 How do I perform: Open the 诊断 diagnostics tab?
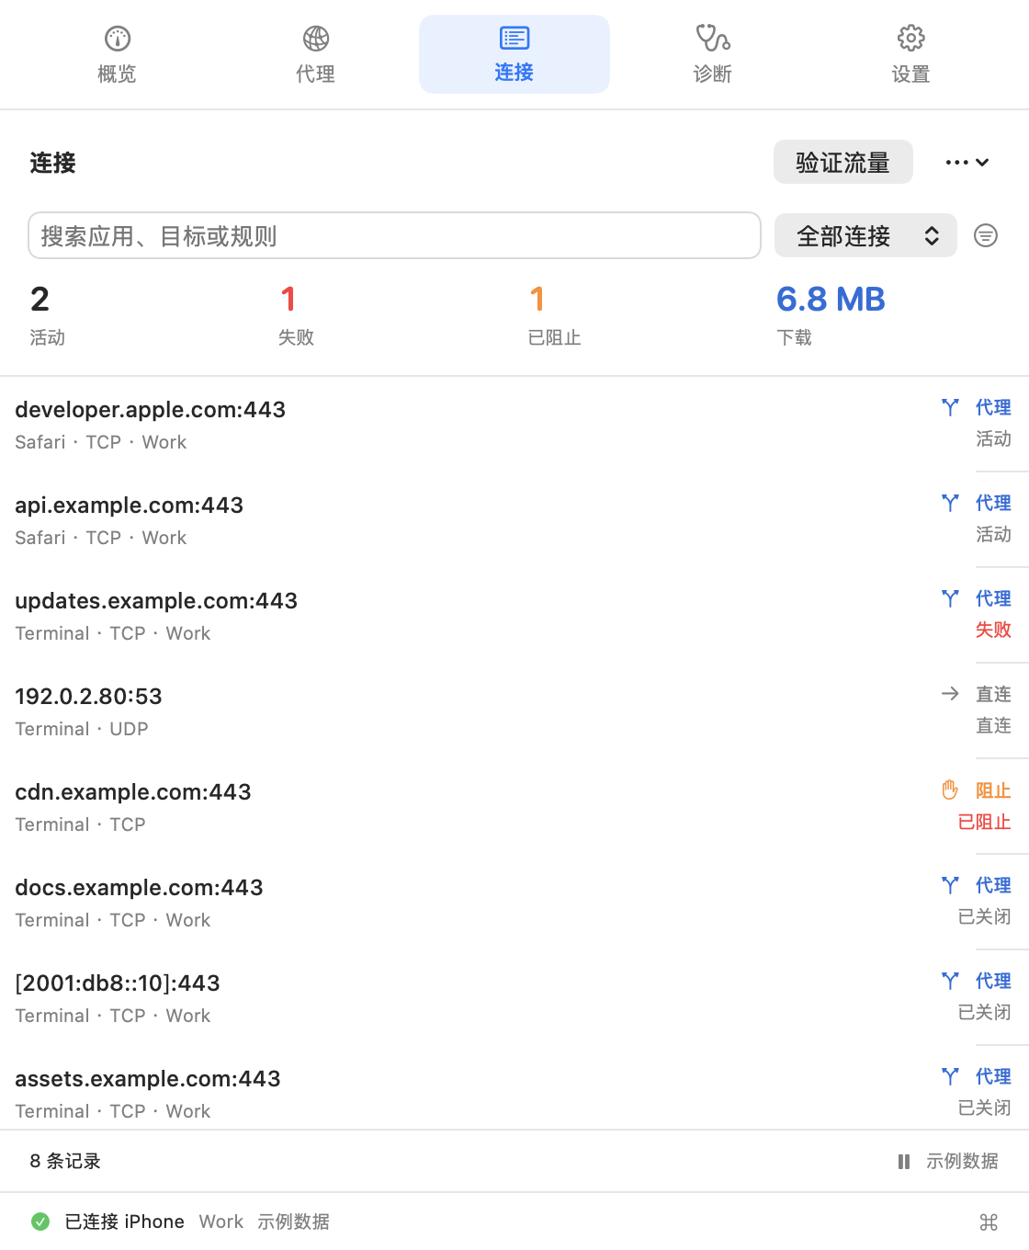pos(713,54)
